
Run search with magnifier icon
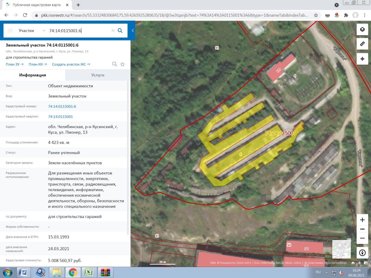tap(120, 30)
